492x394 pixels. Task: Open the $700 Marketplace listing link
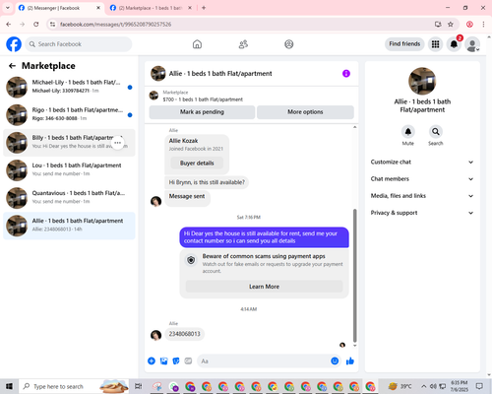pos(203,99)
